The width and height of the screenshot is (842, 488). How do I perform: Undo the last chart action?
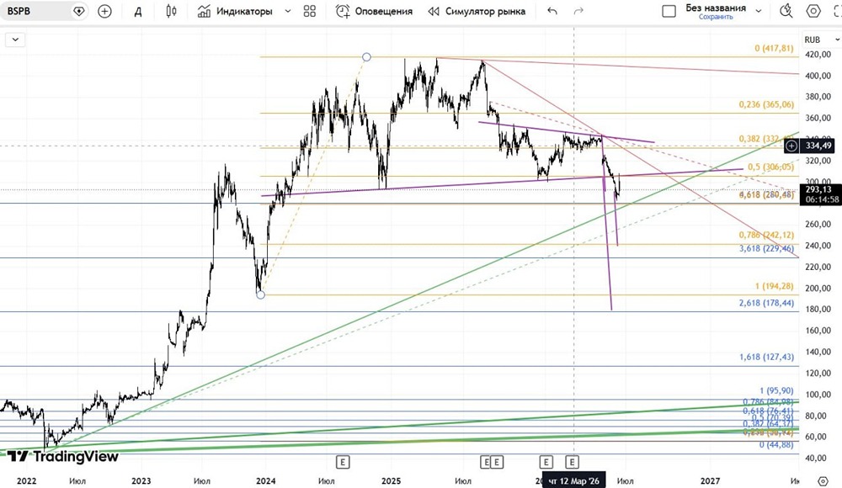tap(552, 11)
